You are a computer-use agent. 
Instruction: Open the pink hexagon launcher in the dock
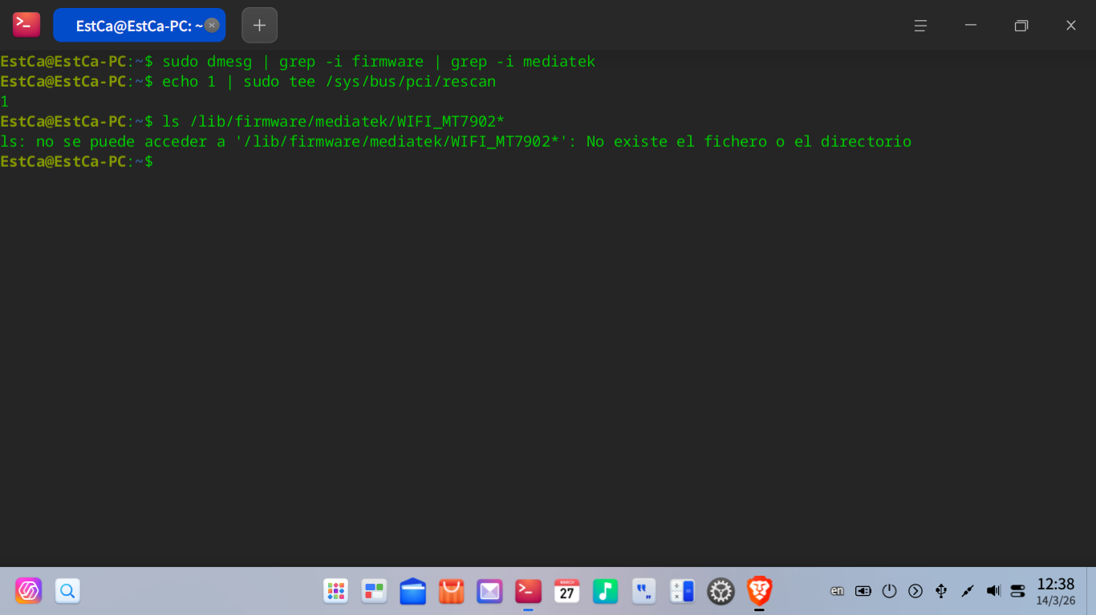pyautogui.click(x=28, y=591)
